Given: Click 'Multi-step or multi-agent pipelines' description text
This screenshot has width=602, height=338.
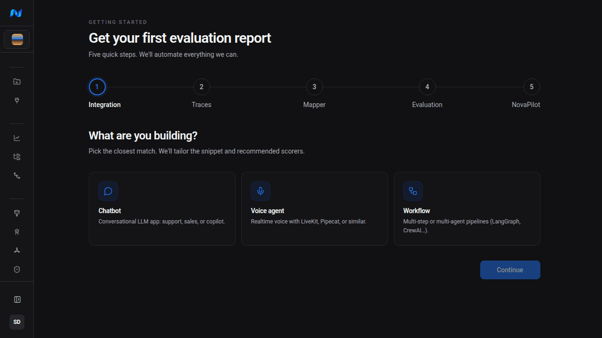Looking at the screenshot, I should (462, 226).
